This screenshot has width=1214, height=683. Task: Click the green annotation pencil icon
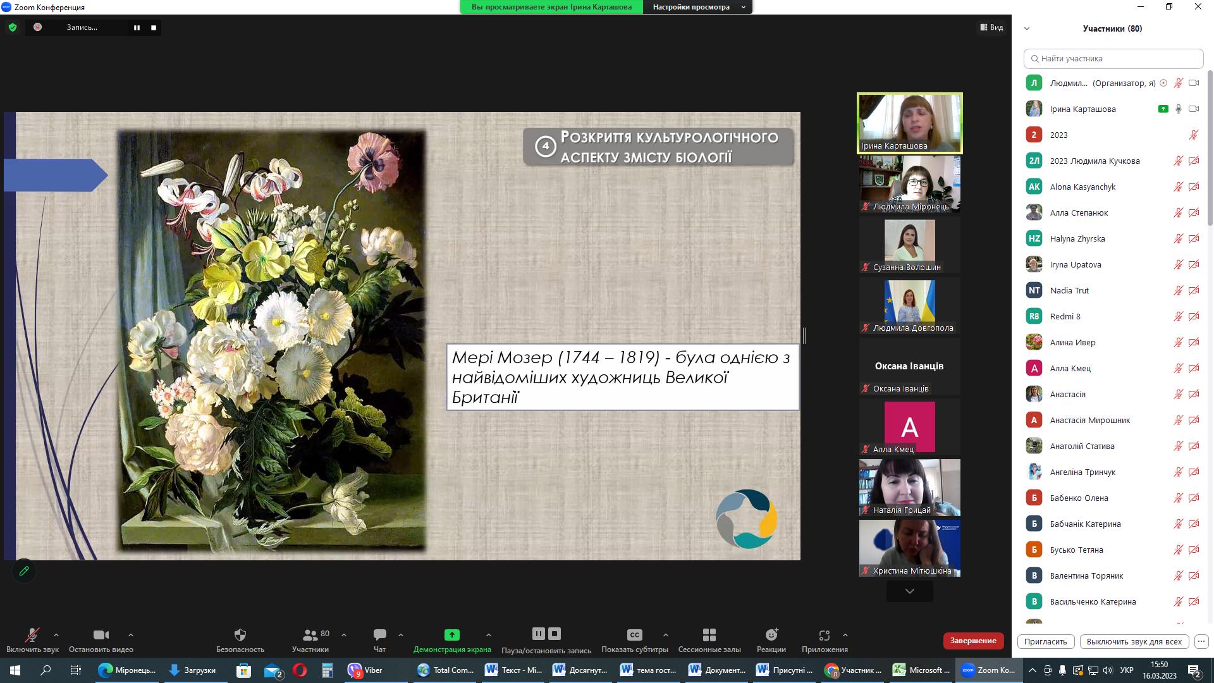[24, 571]
